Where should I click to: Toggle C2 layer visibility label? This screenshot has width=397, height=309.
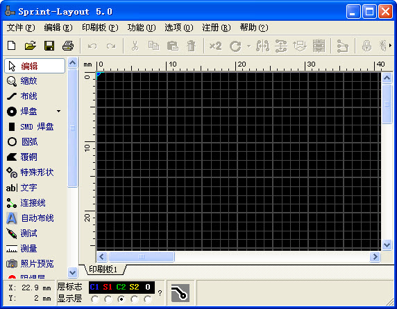(x=121, y=287)
